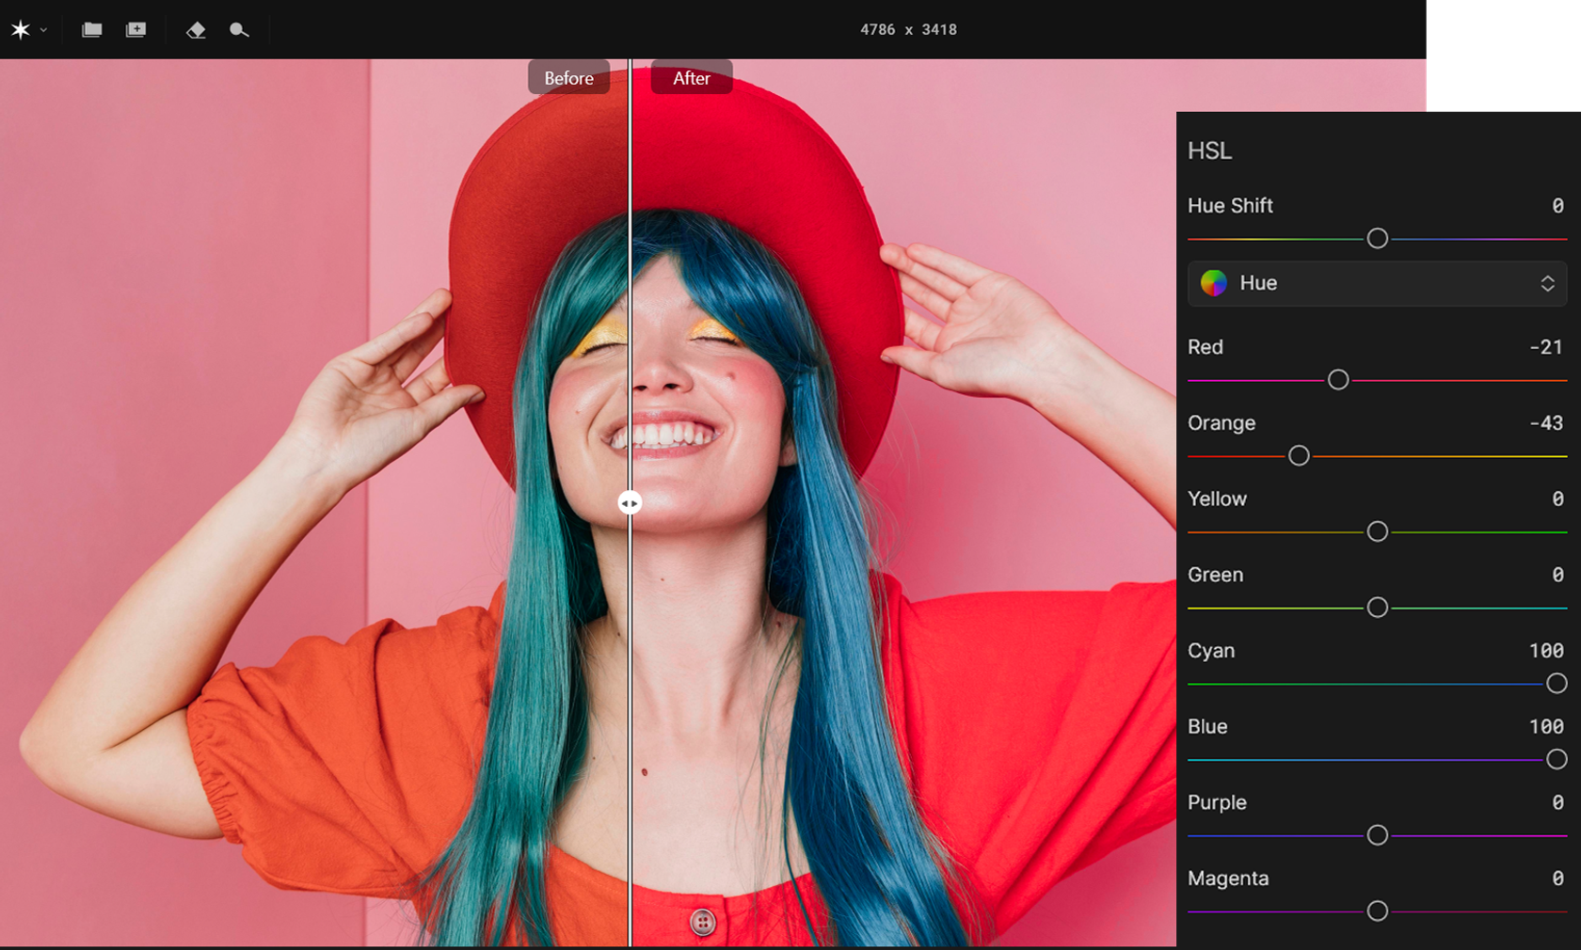Image resolution: width=1581 pixels, height=950 pixels.
Task: Click the image dimensions text 4786 x 3418
Action: point(908,29)
